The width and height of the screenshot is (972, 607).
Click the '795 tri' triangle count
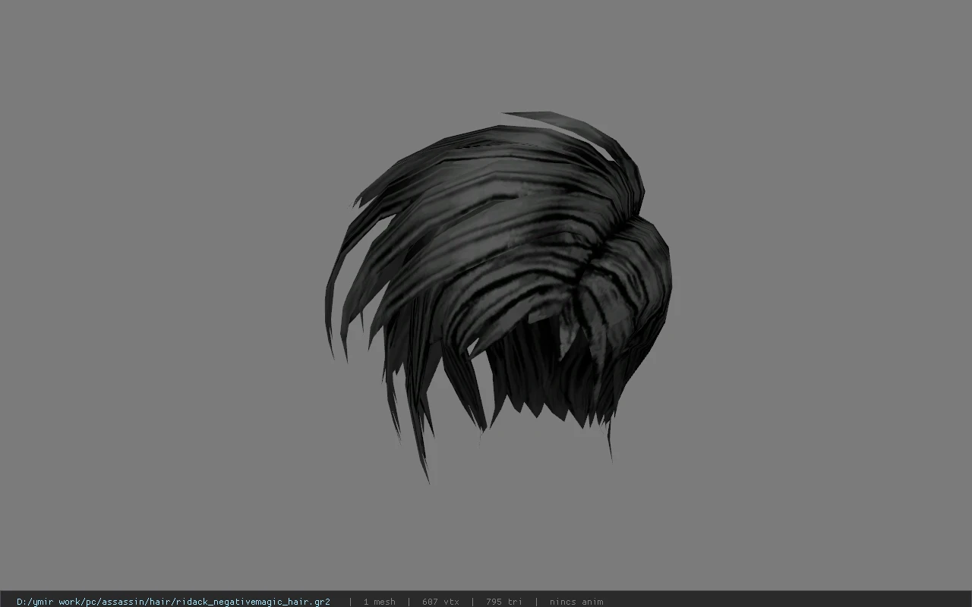tap(504, 602)
